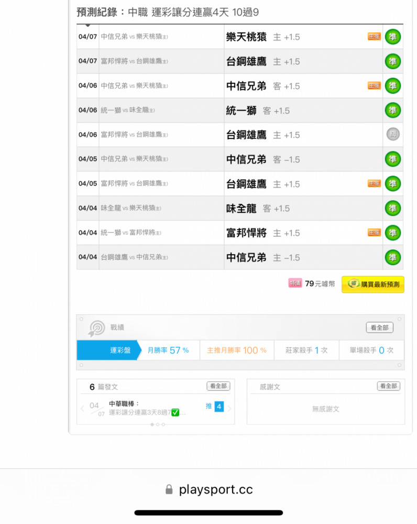417x524 pixels.
Task: Go to next post with right chevron
Action: tap(229, 408)
